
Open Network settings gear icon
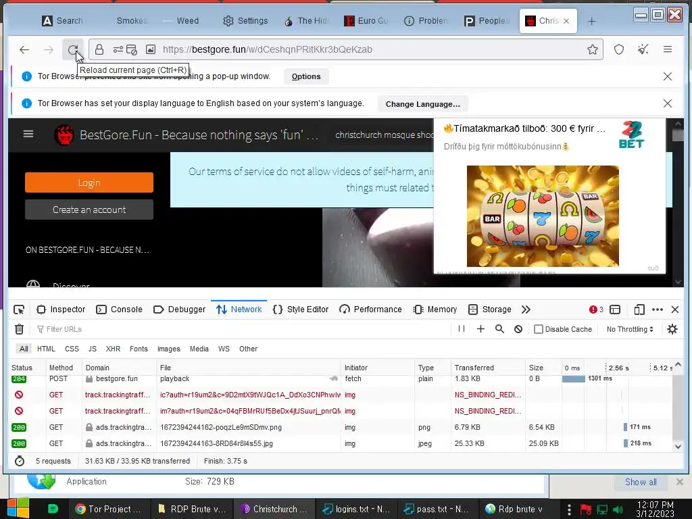[672, 329]
